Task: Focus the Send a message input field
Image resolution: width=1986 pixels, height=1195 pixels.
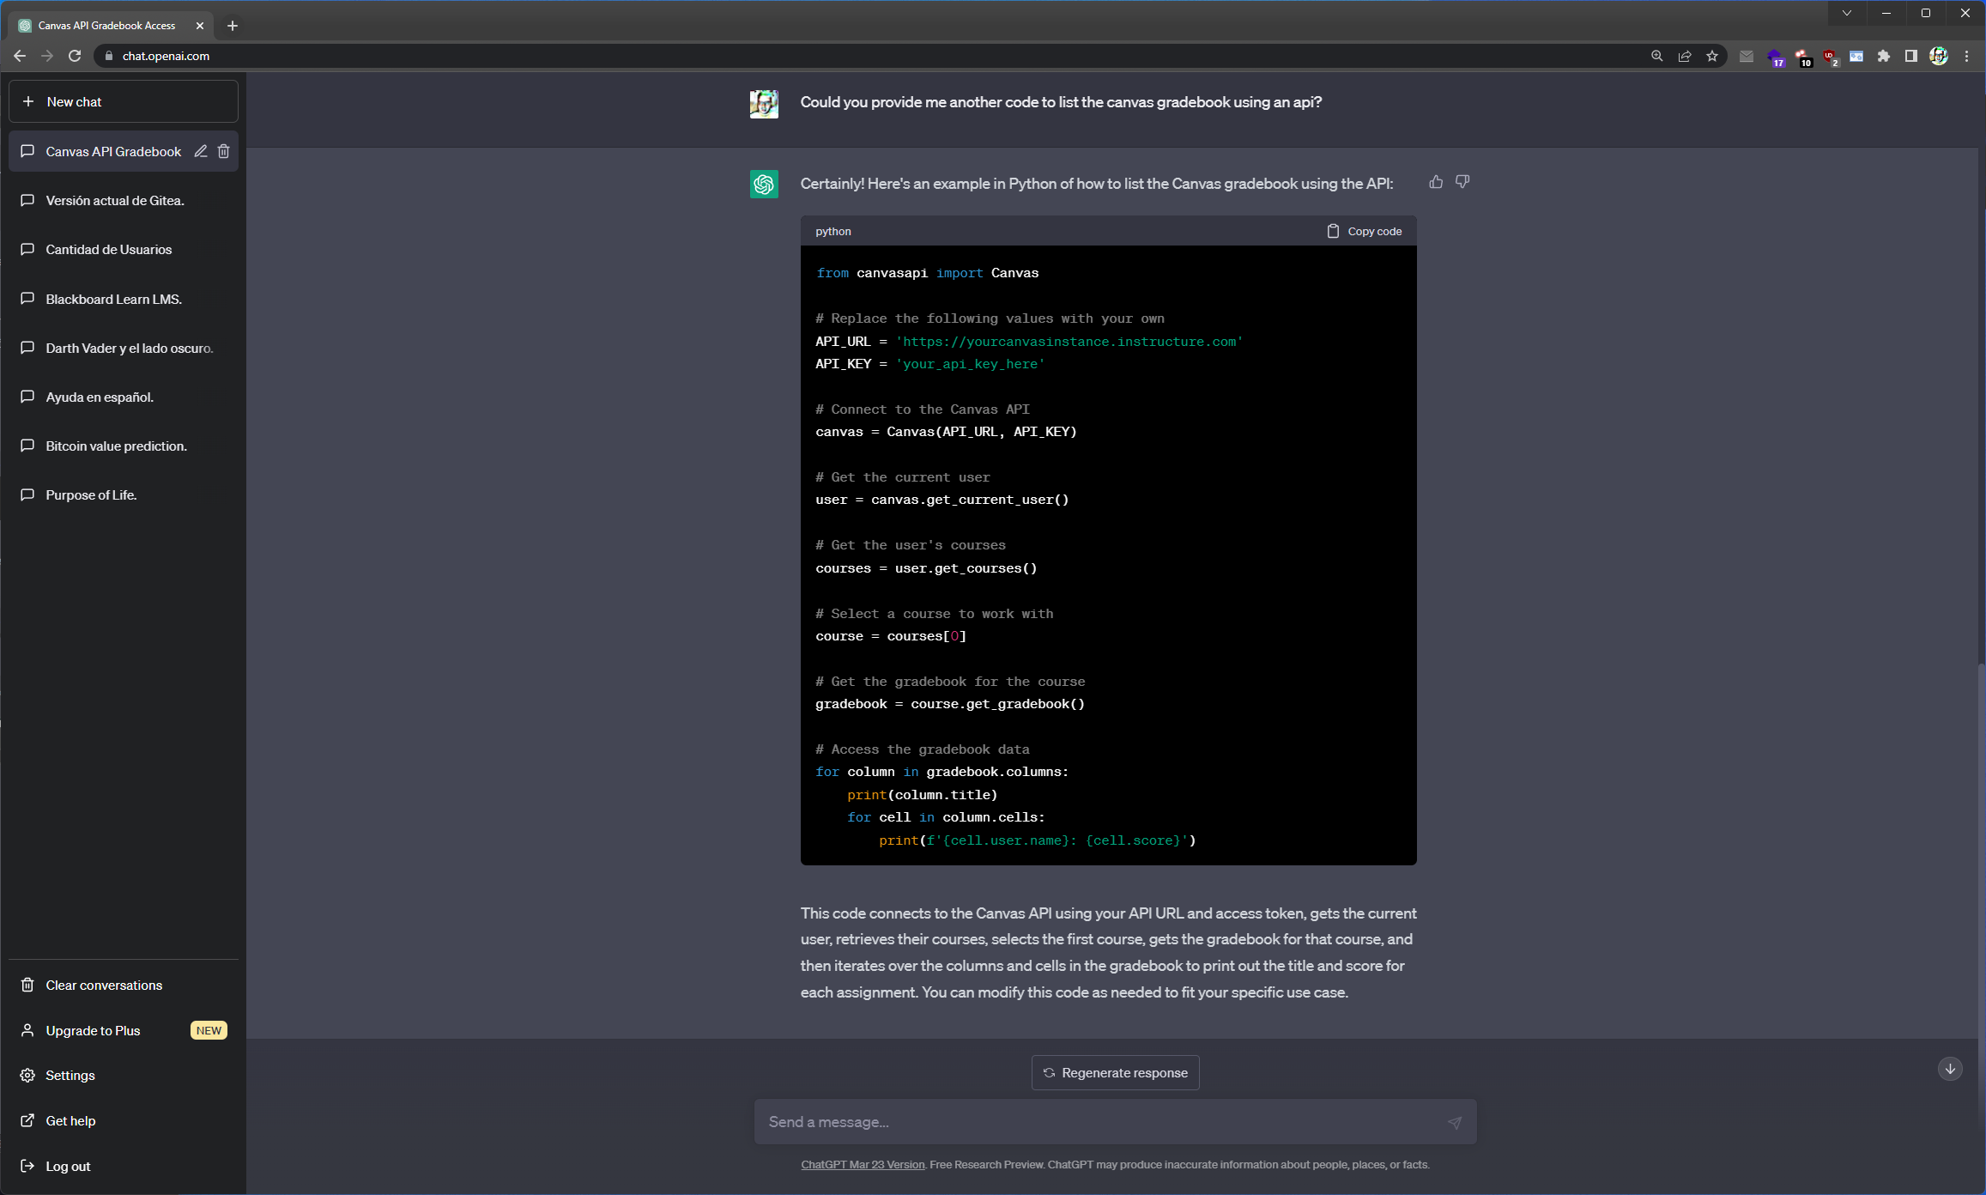Action: tap(1099, 1122)
